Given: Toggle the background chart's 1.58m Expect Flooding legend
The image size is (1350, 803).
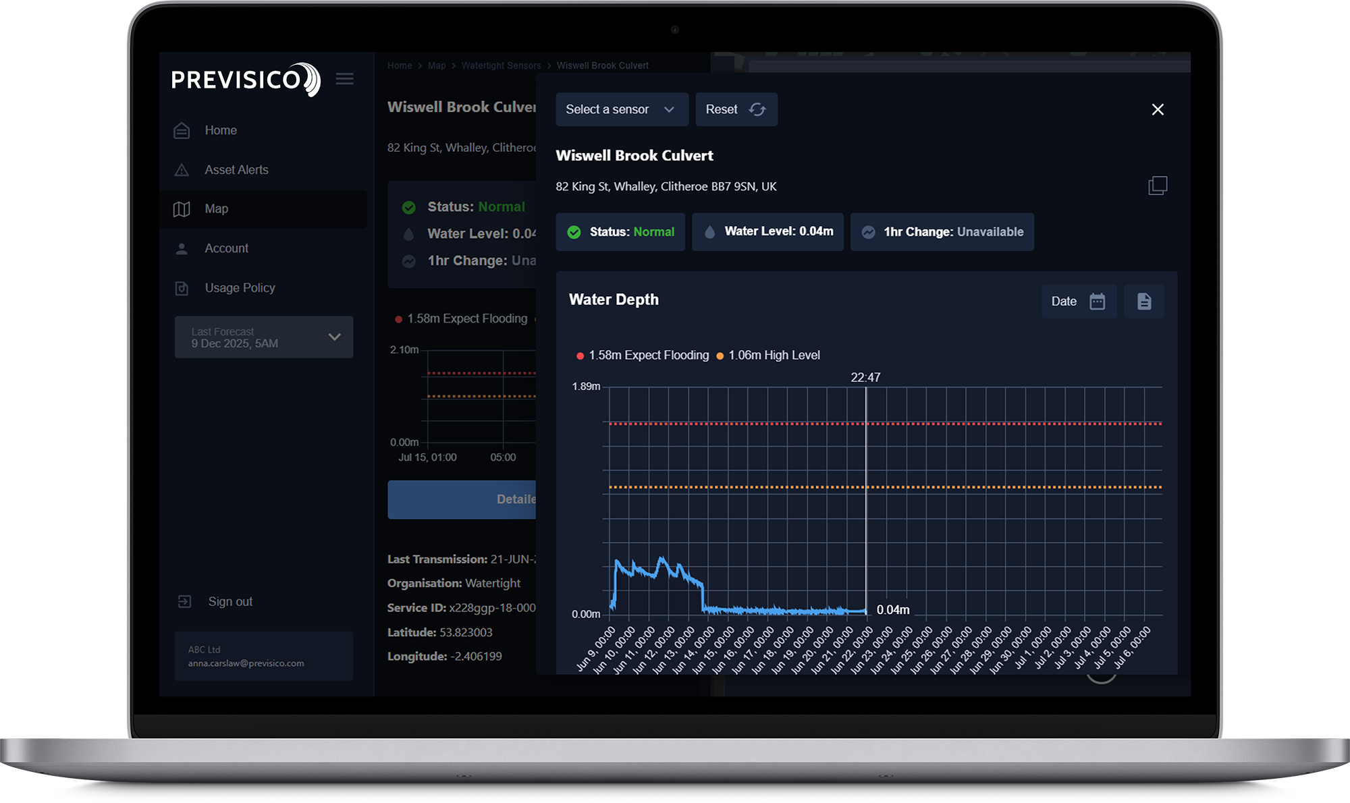Looking at the screenshot, I should [461, 319].
